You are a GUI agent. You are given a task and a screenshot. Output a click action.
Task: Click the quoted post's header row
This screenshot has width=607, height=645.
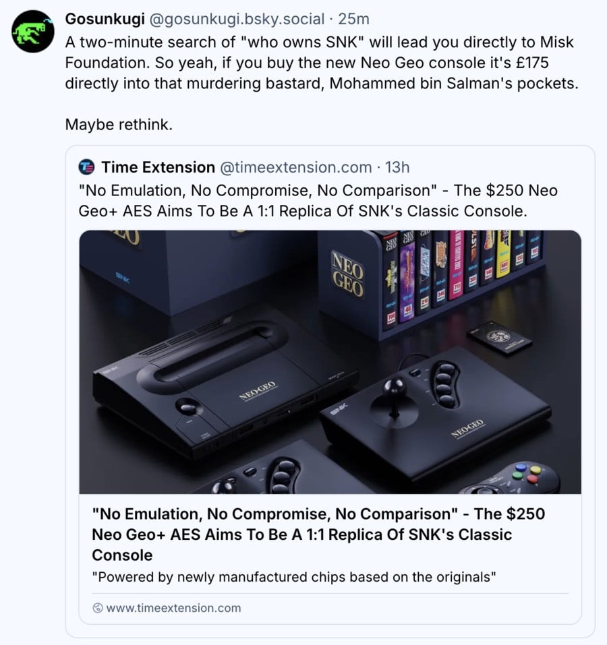[243, 167]
